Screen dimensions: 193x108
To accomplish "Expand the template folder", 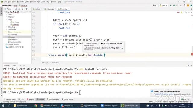I will click(6, 29).
